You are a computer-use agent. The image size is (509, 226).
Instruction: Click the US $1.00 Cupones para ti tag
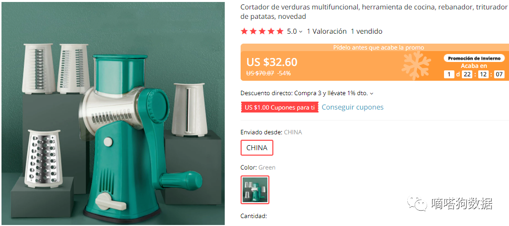[x=280, y=108]
